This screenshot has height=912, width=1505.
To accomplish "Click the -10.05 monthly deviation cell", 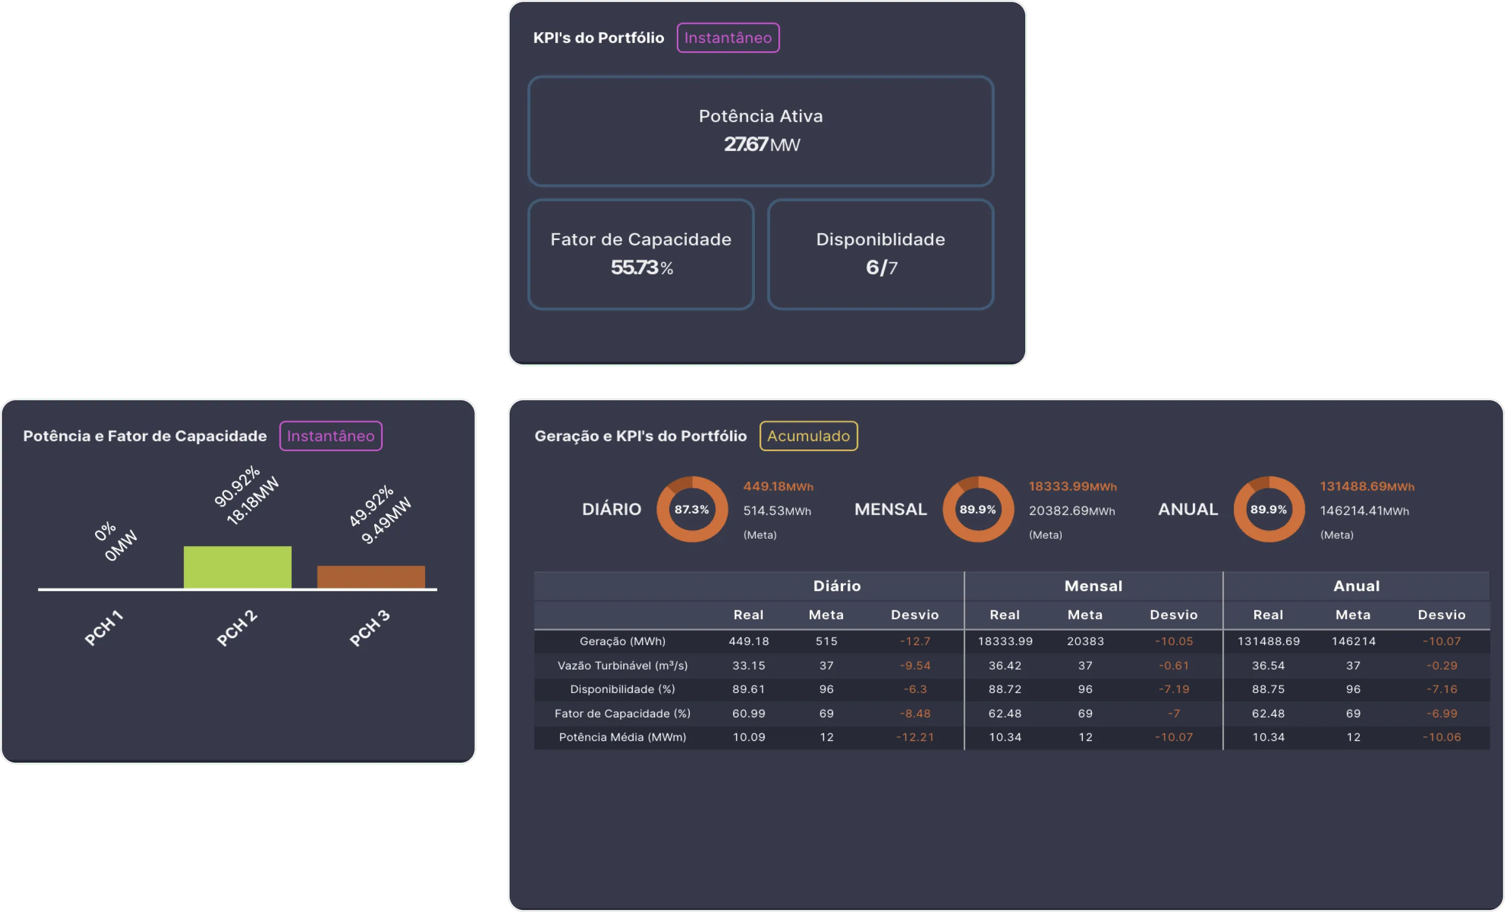I will 1174,641.
